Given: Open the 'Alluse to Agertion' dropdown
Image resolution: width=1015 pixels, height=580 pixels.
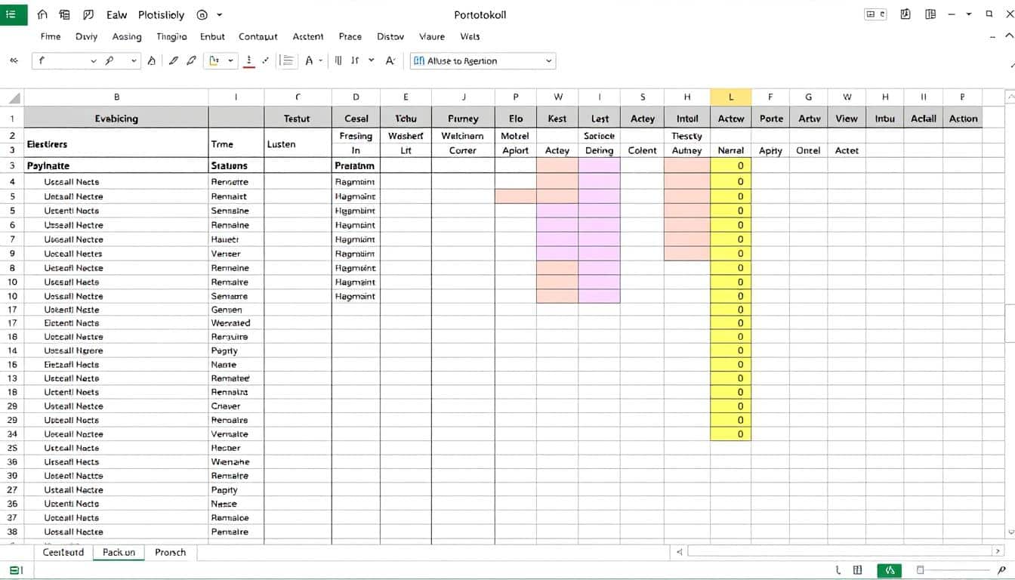Looking at the screenshot, I should point(482,61).
